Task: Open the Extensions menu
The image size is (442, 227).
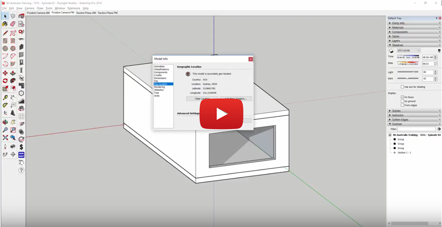Action: pyautogui.click(x=74, y=8)
